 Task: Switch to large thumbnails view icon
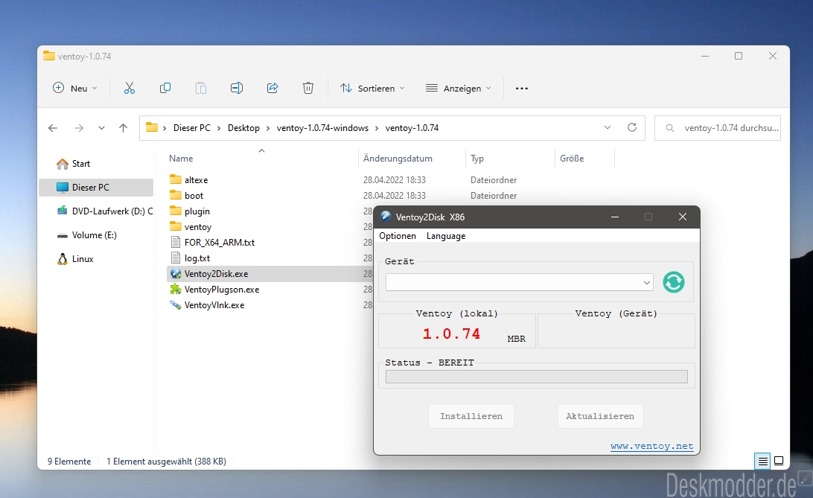[779, 461]
